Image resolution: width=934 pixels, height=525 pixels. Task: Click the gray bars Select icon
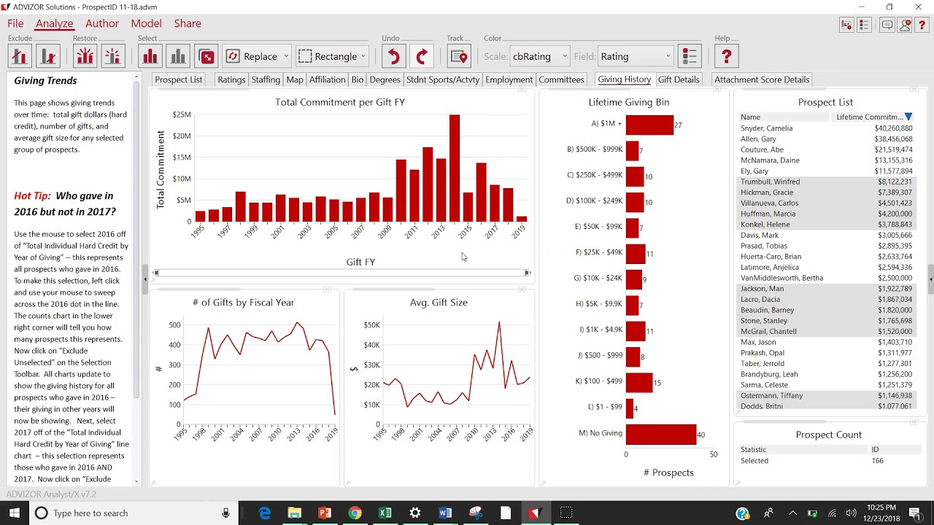[x=178, y=56]
